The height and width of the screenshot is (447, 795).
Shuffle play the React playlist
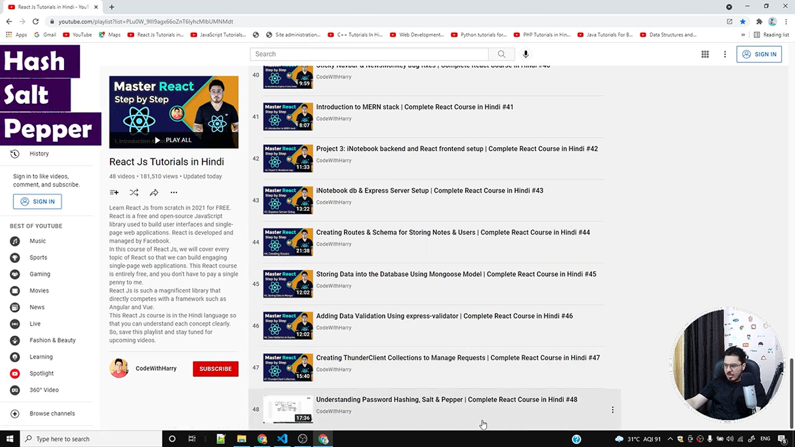point(134,192)
